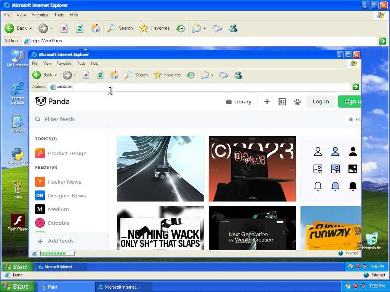Click Favorites star button in inner IE toolbar
Viewport: 390px width, 292px height.
(x=167, y=75)
